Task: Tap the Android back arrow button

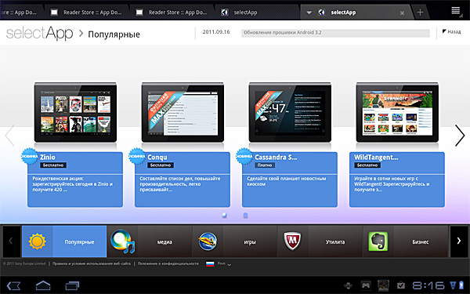Action: click(x=13, y=285)
